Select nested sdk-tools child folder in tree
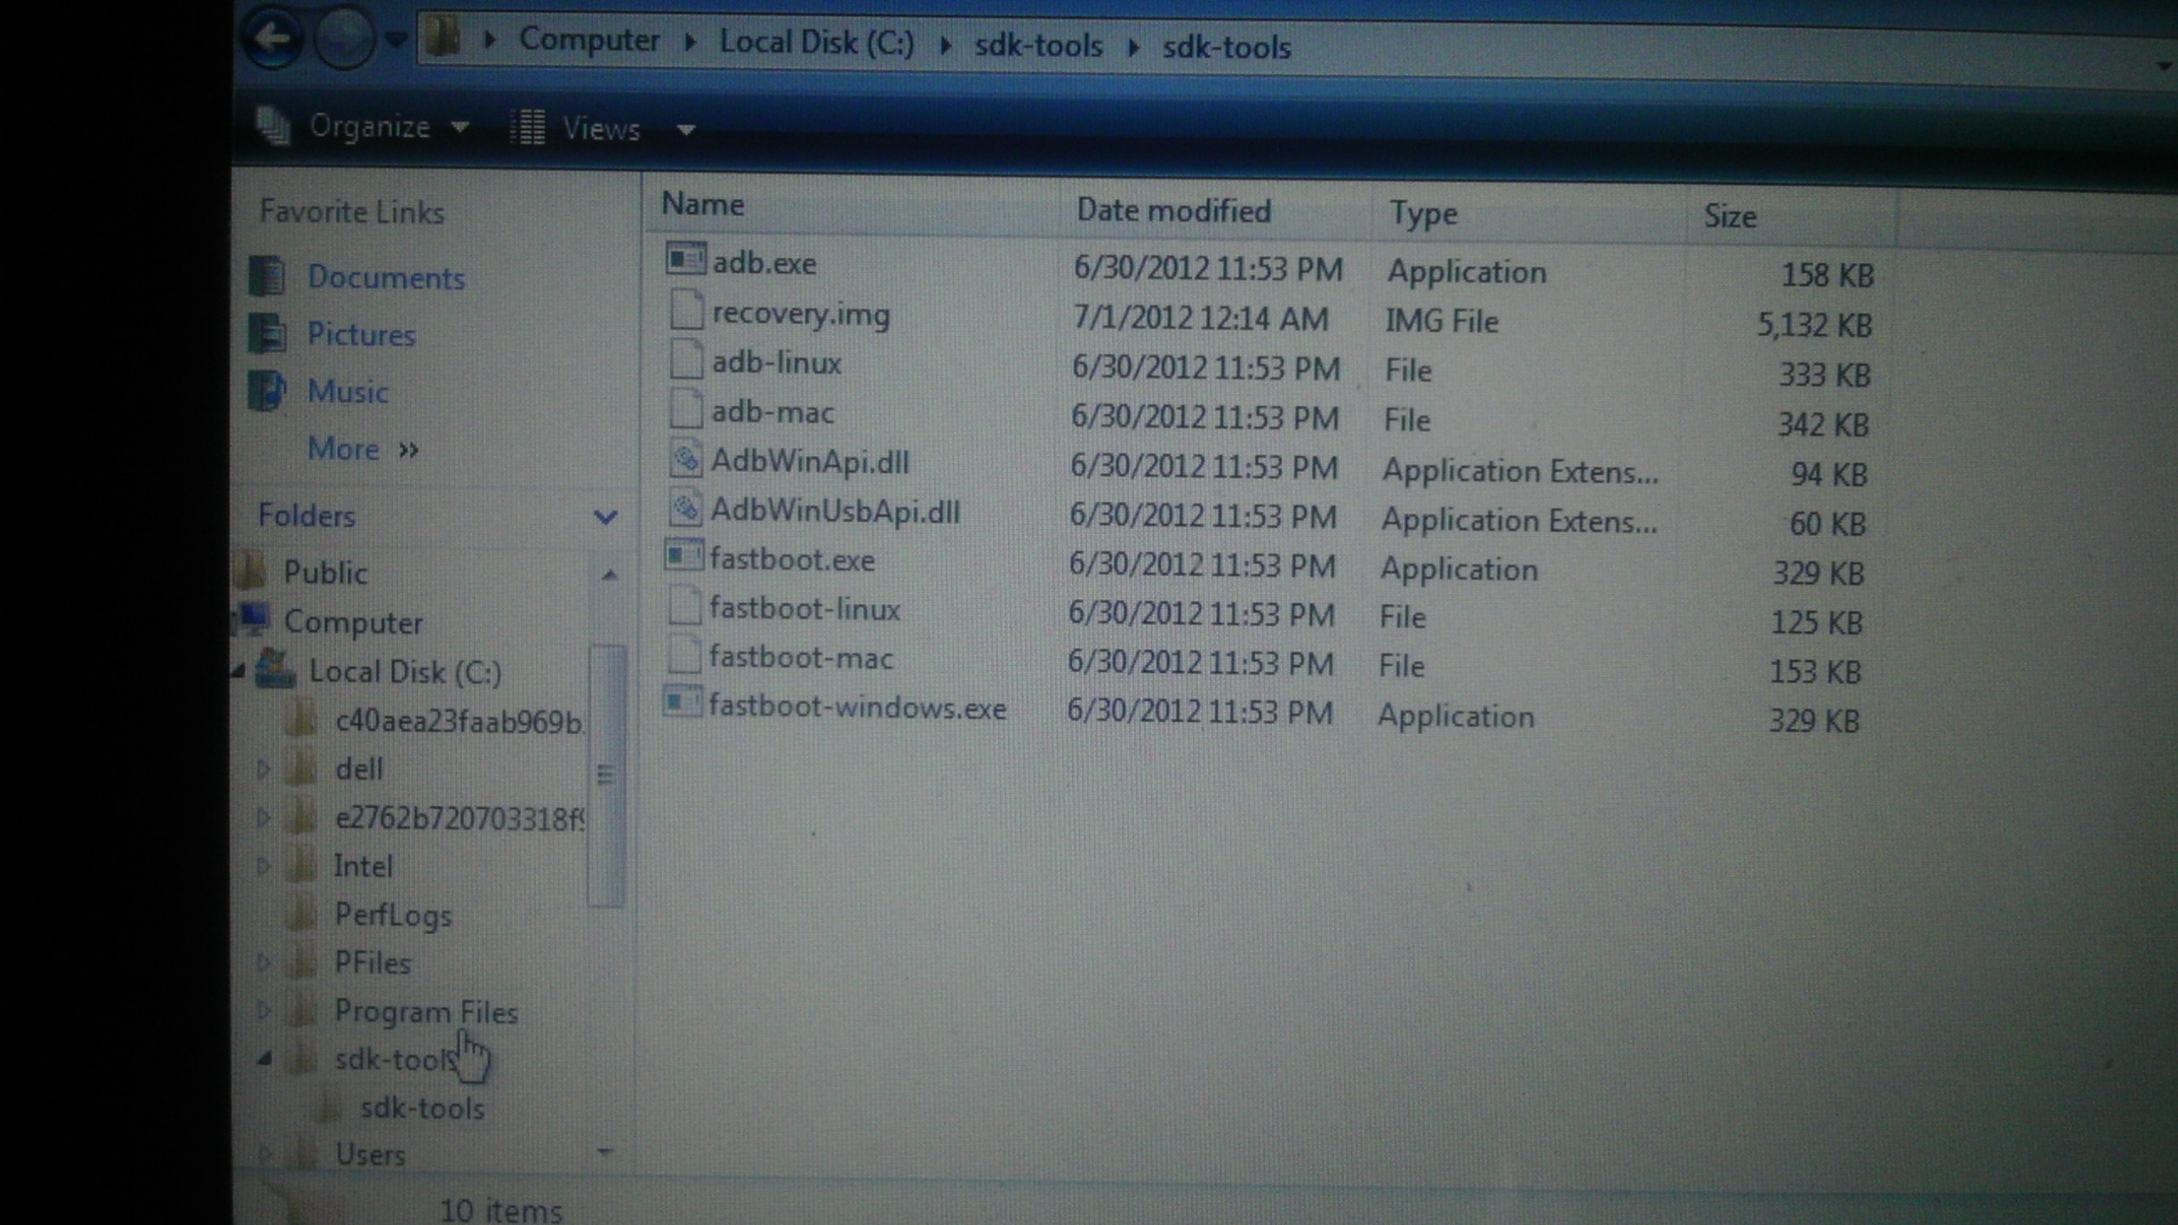 coord(422,1108)
